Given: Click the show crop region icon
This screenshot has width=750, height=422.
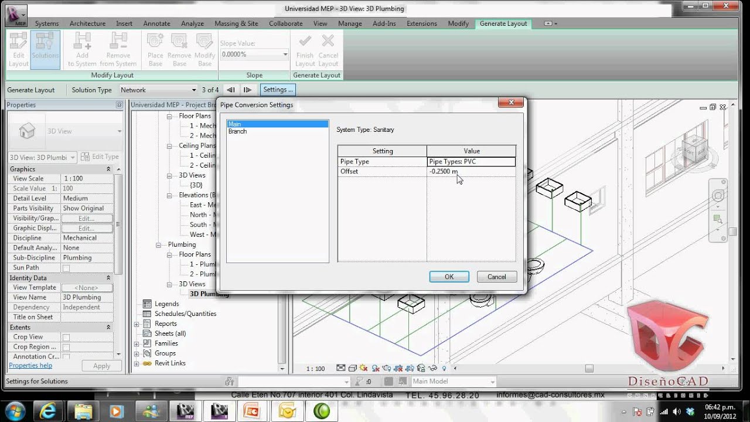Looking at the screenshot, I should coord(410,368).
